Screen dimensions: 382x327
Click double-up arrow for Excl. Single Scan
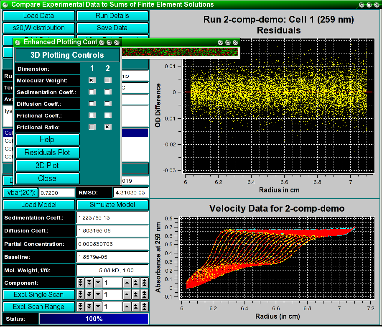(x=135, y=295)
